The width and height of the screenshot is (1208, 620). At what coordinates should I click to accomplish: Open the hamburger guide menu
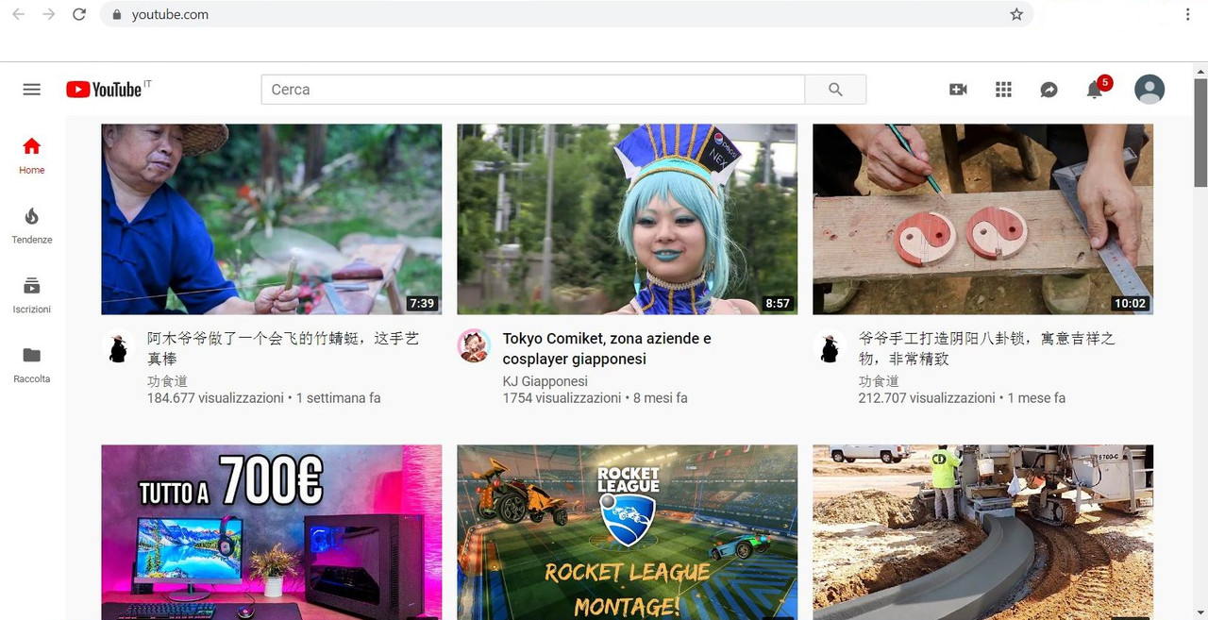31,90
